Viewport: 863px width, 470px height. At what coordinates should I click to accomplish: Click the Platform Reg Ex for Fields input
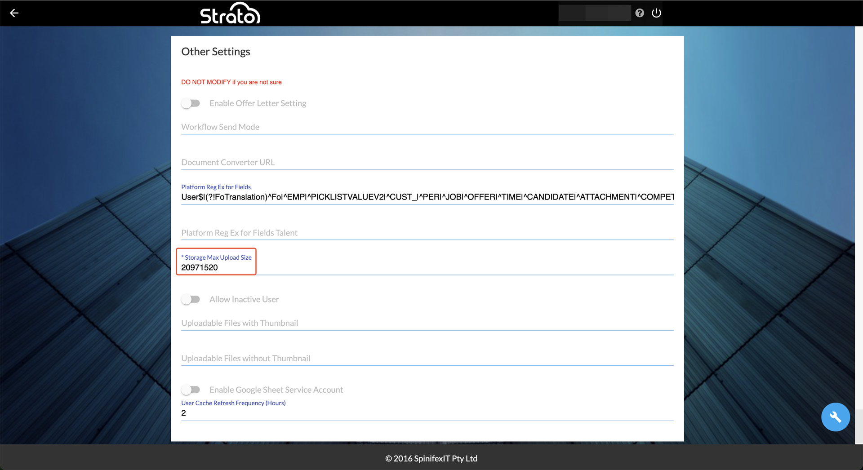(x=427, y=197)
